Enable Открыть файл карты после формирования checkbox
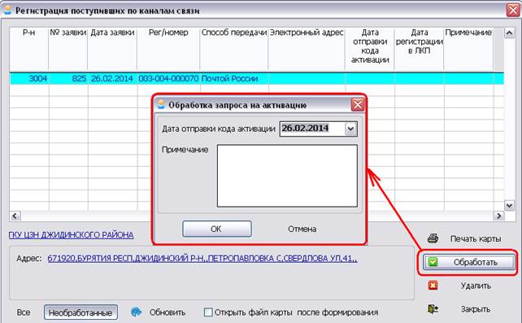 [208, 312]
